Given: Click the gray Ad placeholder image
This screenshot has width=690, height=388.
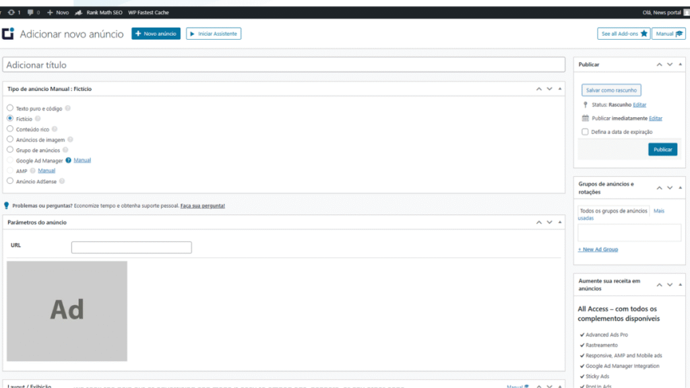Looking at the screenshot, I should pos(67,311).
